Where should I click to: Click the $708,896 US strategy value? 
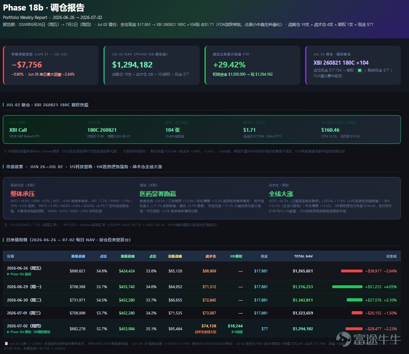[78, 313]
